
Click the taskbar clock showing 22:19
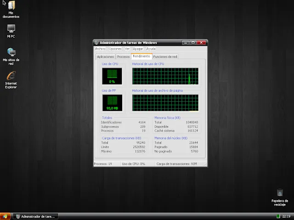286,216
